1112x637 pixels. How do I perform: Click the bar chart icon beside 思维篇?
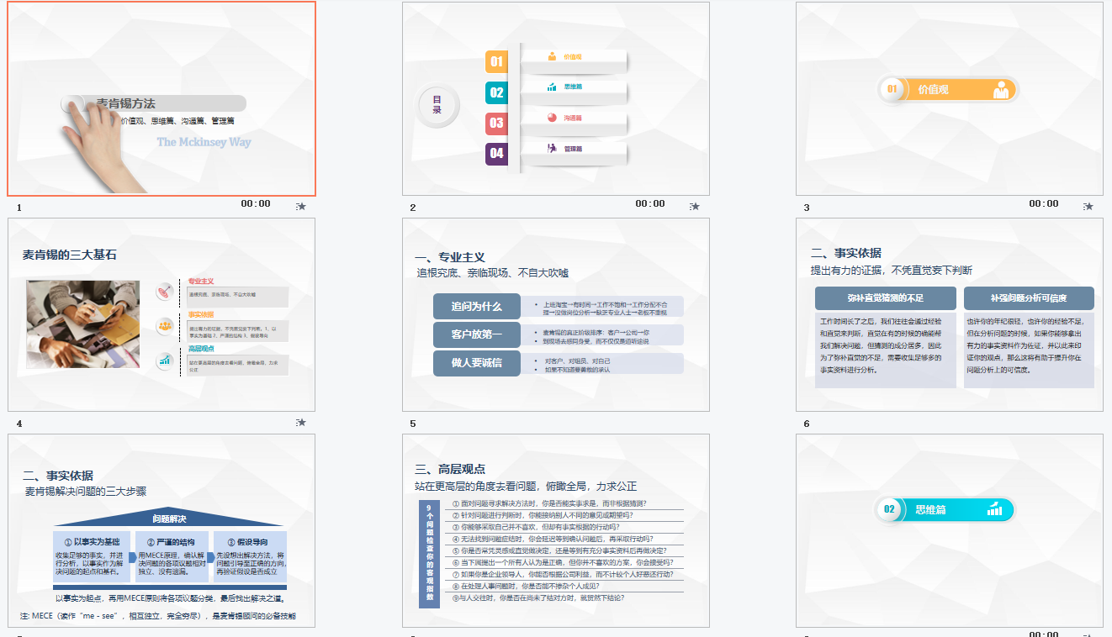(x=553, y=87)
